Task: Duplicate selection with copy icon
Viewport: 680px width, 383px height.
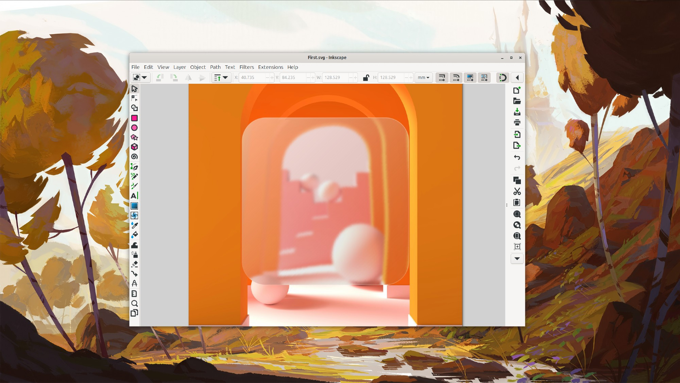Action: pyautogui.click(x=517, y=180)
